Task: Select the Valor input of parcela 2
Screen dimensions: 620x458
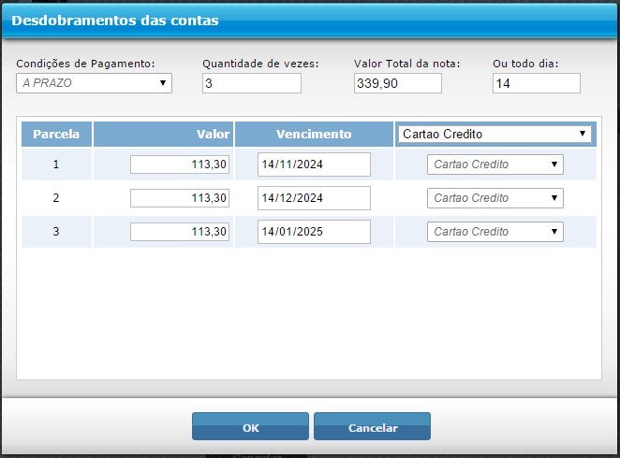Action: 180,198
